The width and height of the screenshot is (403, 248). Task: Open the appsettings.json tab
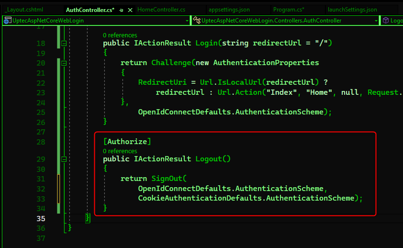click(228, 10)
